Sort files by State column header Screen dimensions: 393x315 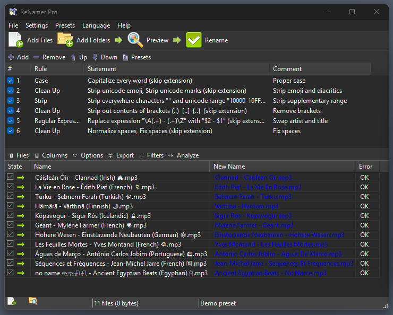click(x=18, y=167)
